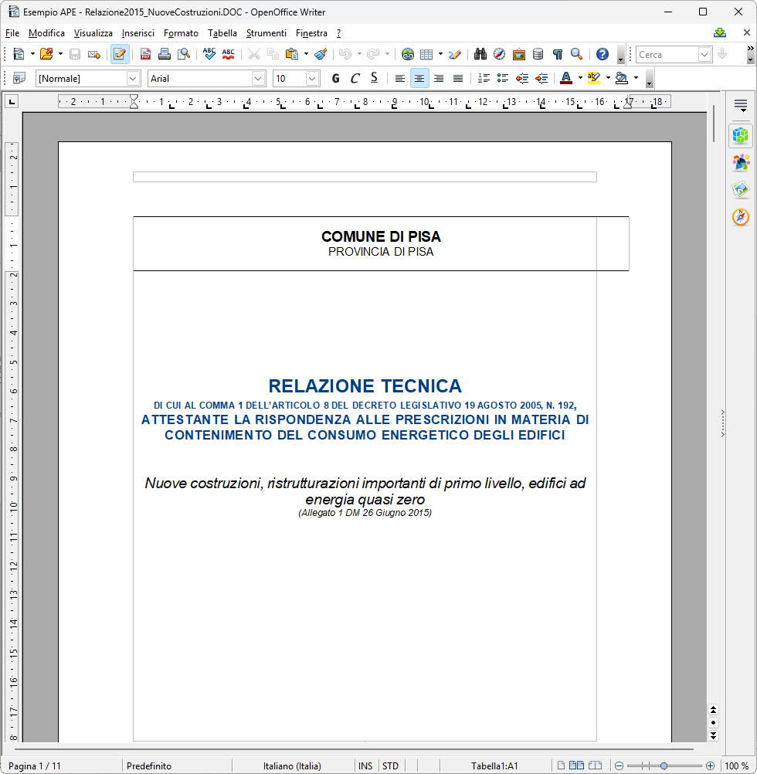This screenshot has height=774, width=757.
Task: Open the font size dropdown
Action: point(312,78)
